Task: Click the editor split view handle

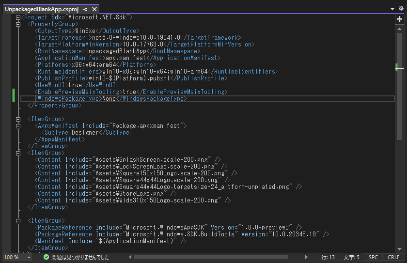Action: coord(399,19)
